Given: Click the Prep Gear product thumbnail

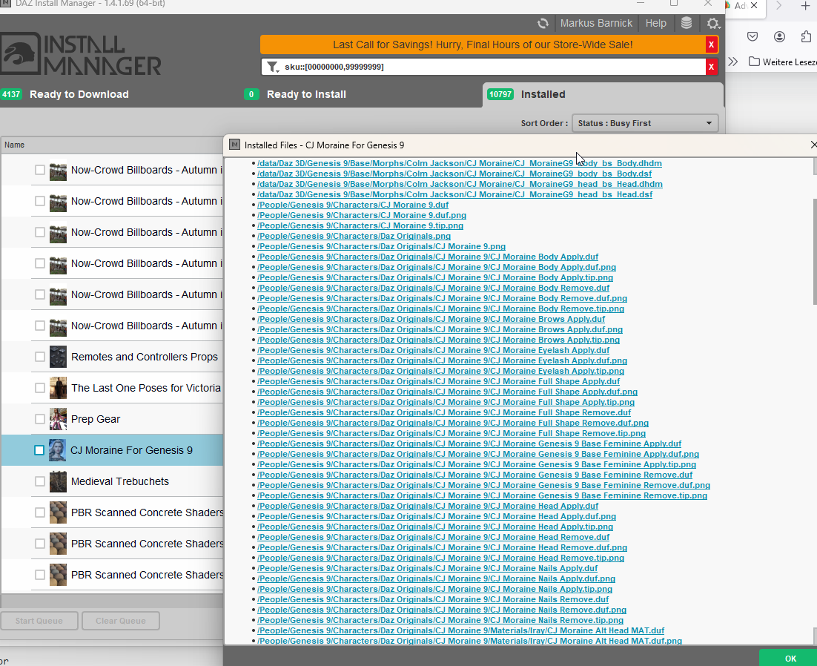Looking at the screenshot, I should pyautogui.click(x=58, y=420).
